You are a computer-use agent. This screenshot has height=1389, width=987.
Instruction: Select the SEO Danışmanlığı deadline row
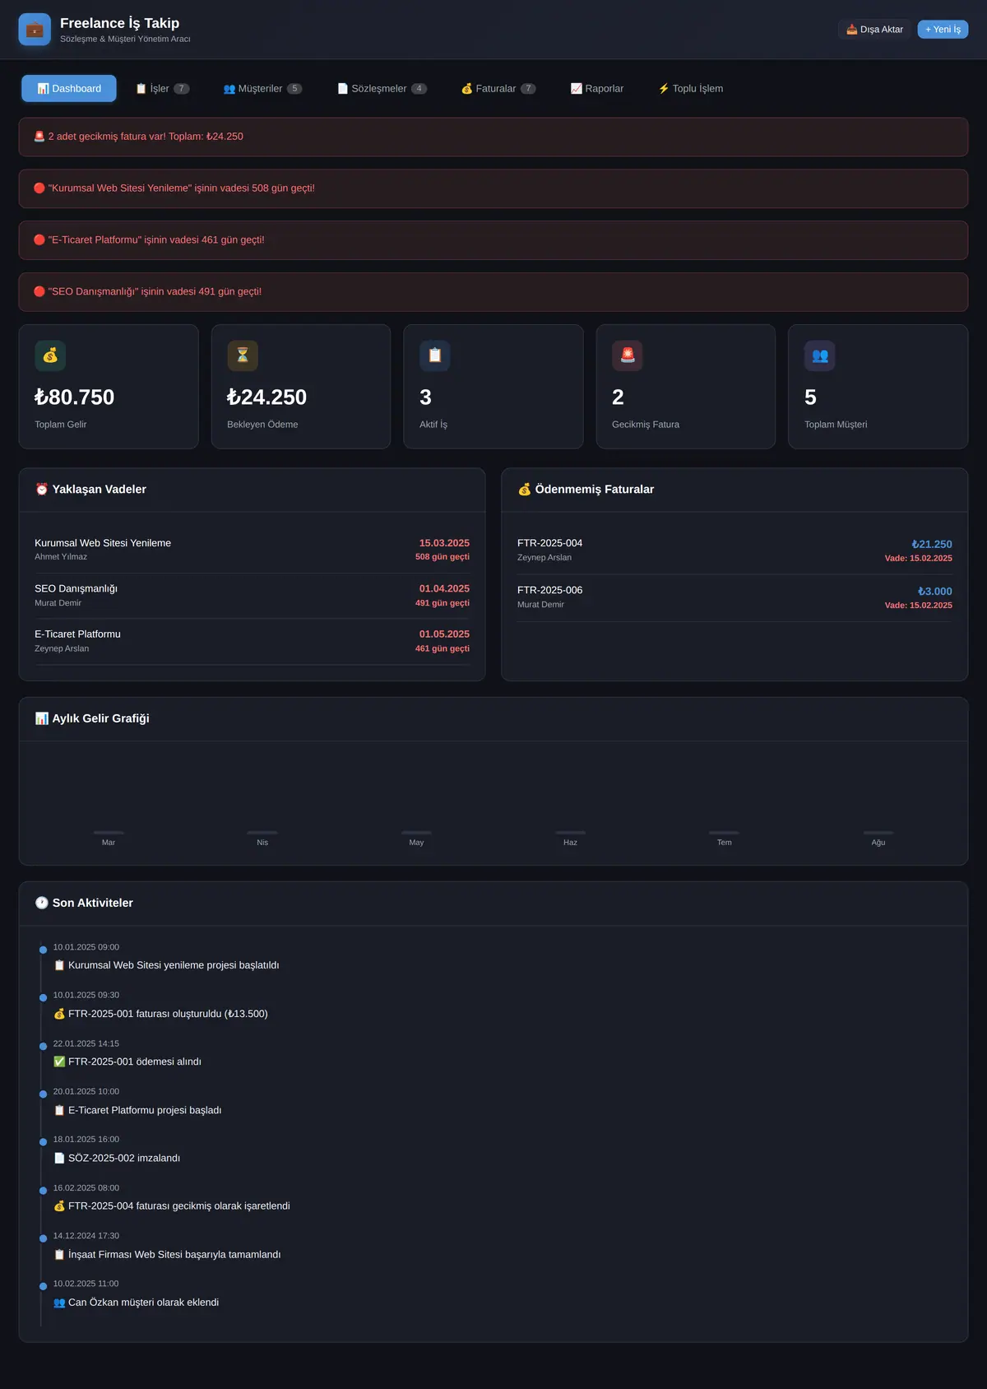(252, 596)
